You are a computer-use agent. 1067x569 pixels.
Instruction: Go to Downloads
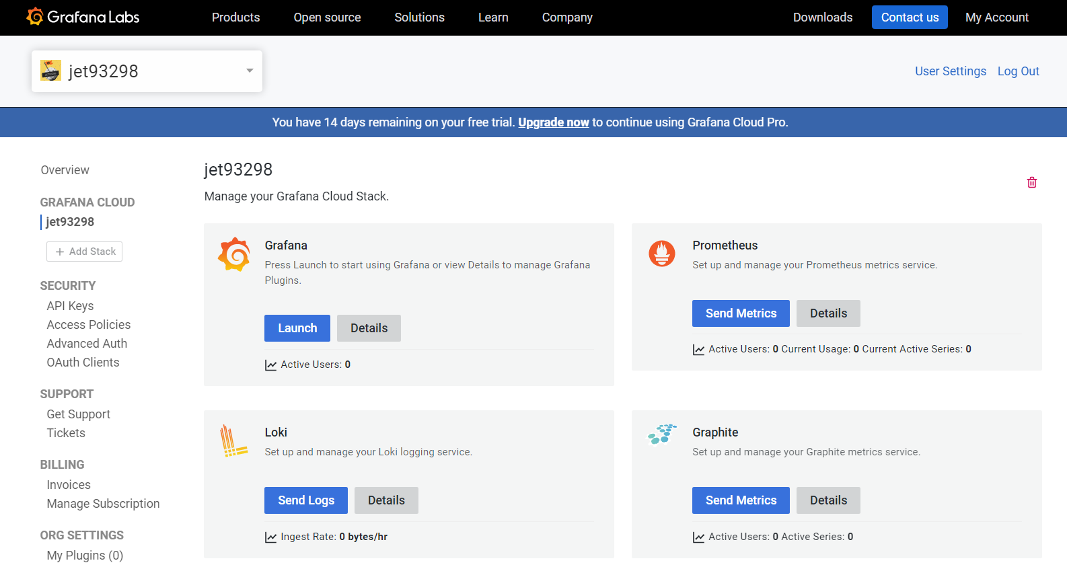(x=823, y=17)
